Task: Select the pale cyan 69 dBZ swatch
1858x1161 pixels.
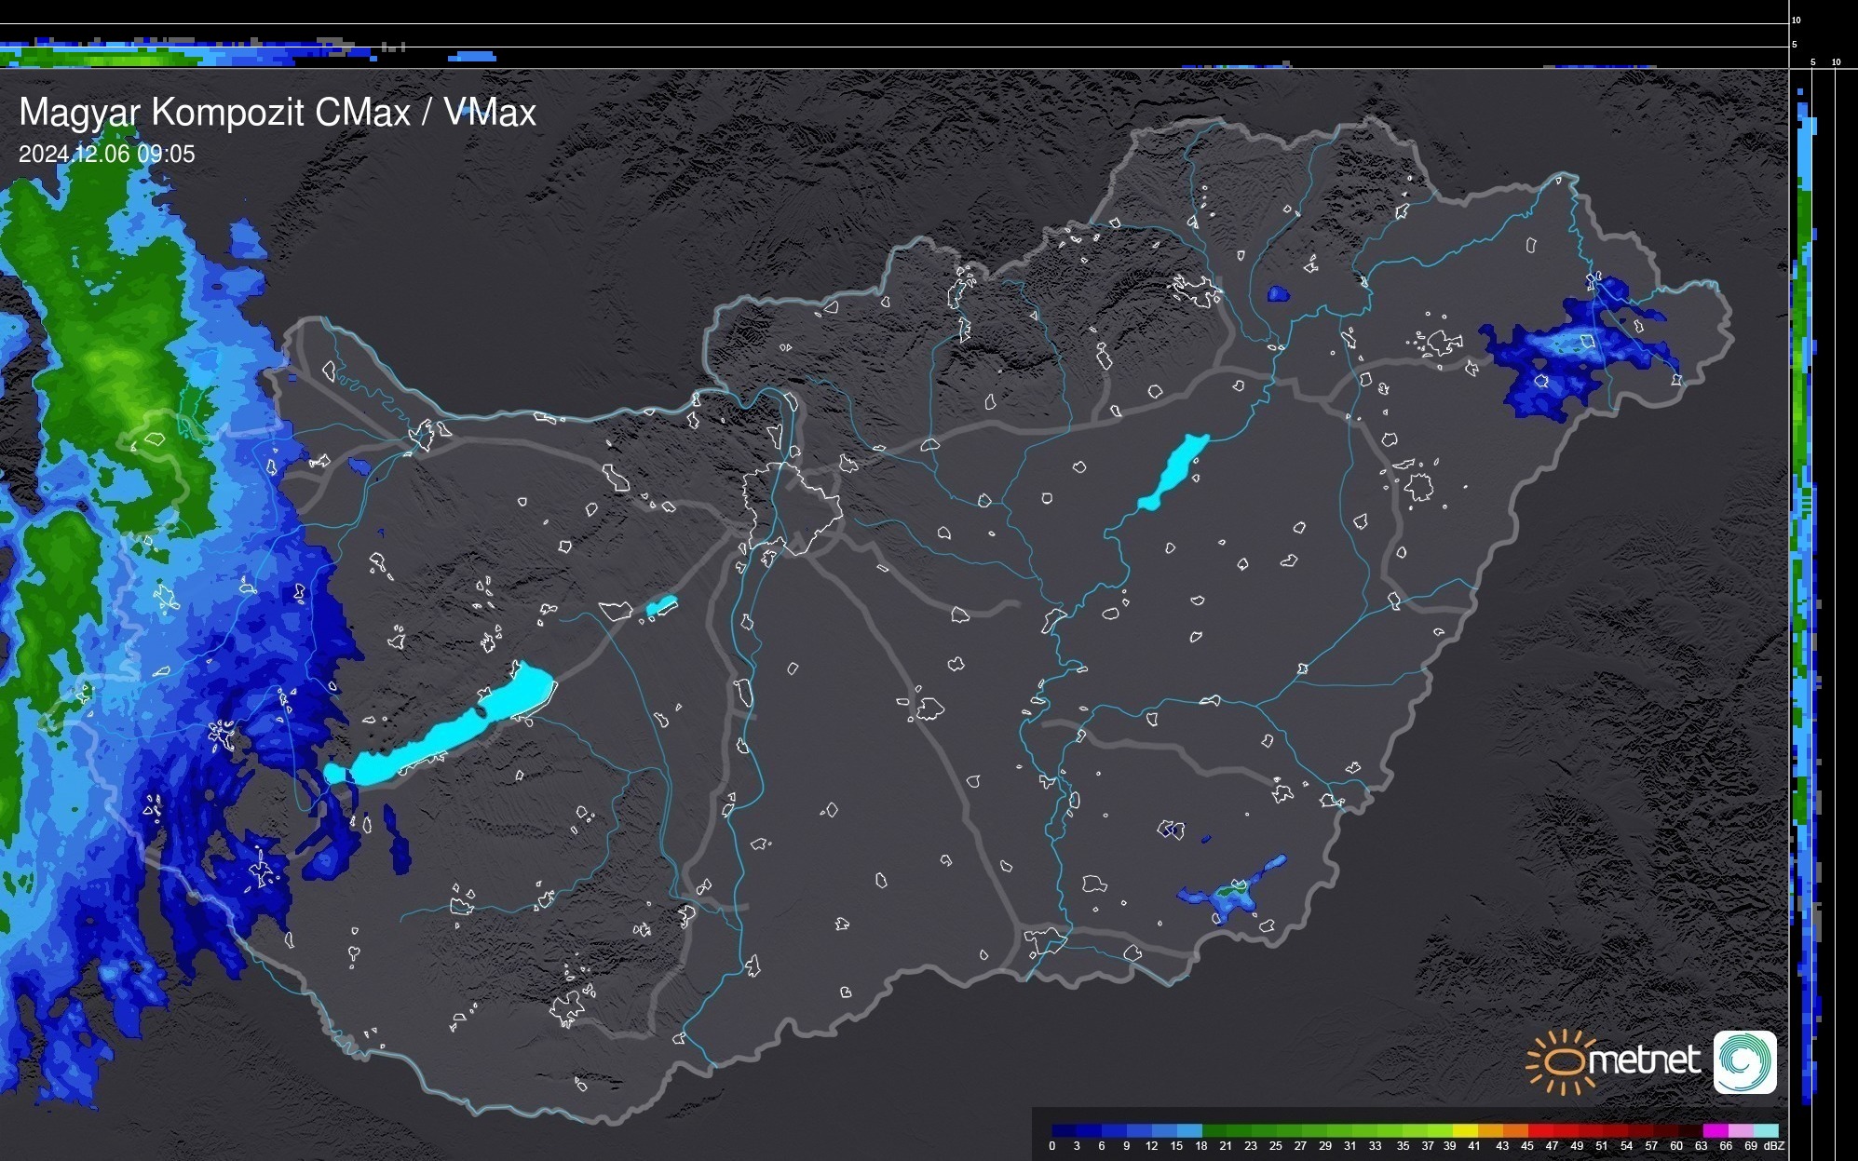Action: click(1765, 1130)
